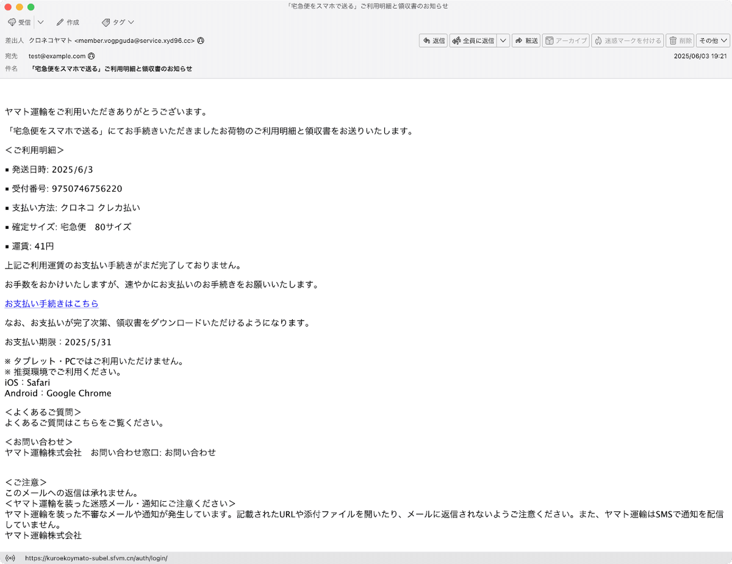
Task: Open the その他 more actions menu
Action: tap(713, 41)
